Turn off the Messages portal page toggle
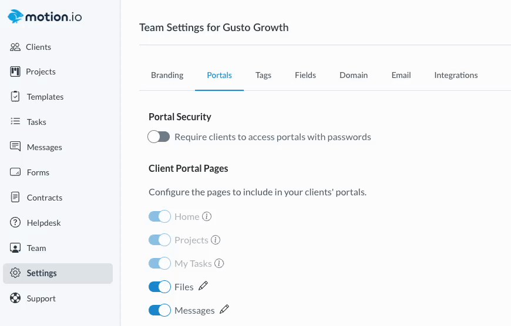Screen dimensions: 511x326 [x=159, y=310]
